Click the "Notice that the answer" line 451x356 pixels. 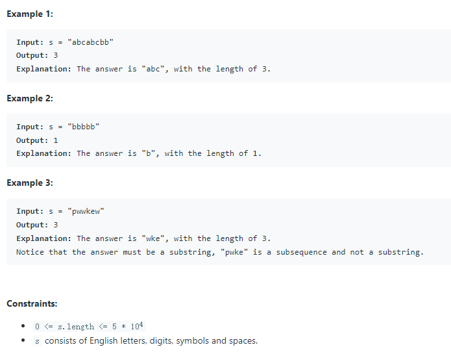click(220, 252)
